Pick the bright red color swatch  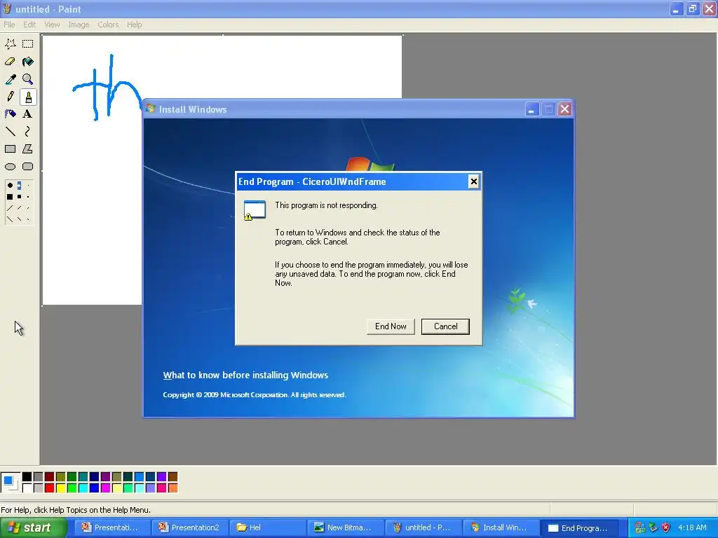(50, 488)
